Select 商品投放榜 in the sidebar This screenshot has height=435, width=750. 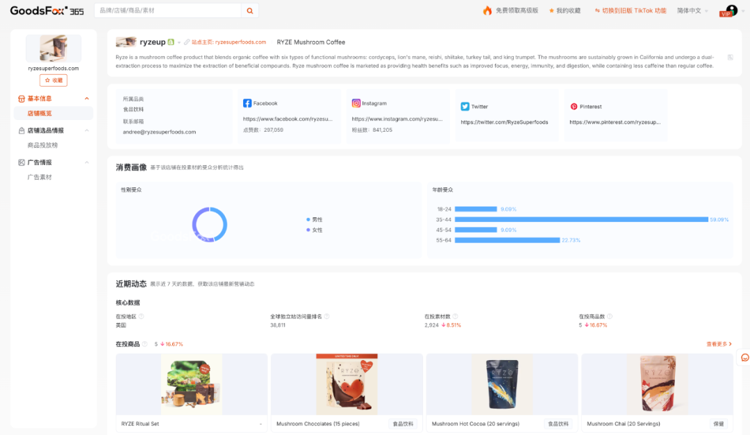click(42, 145)
